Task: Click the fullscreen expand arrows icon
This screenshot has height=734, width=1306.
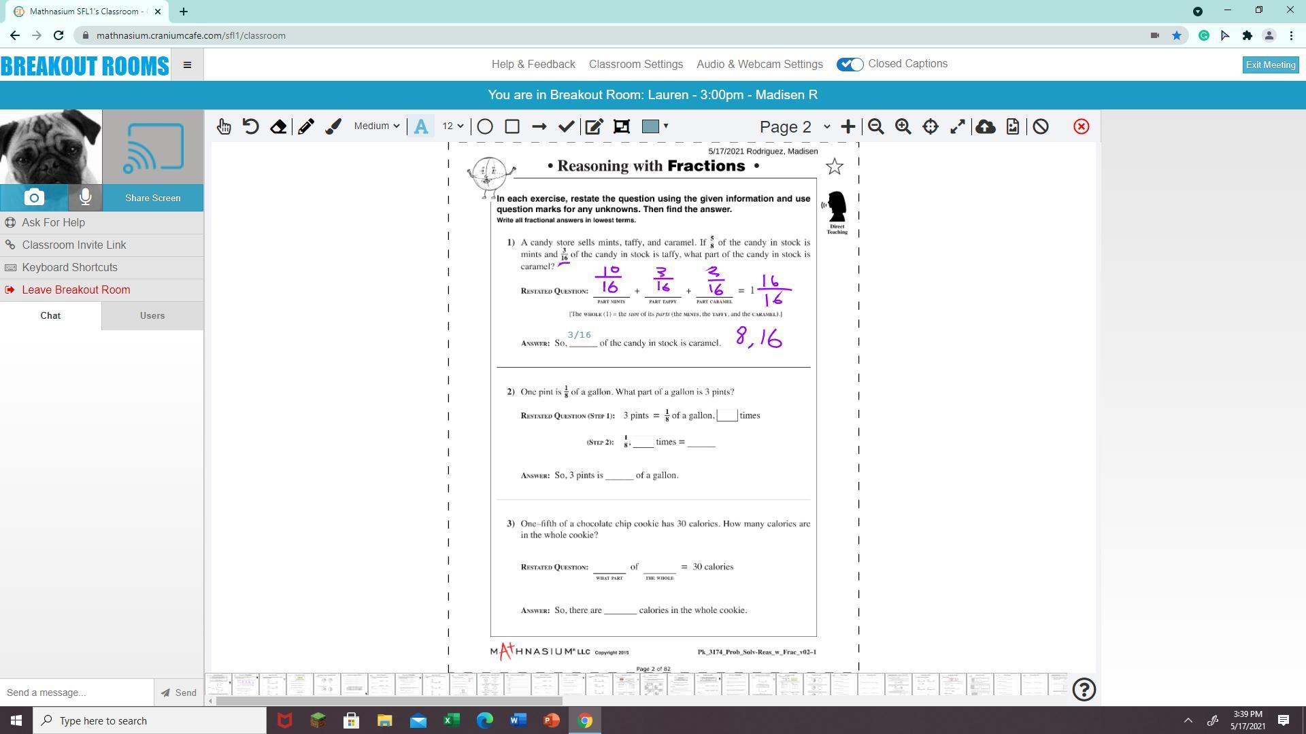Action: [957, 126]
